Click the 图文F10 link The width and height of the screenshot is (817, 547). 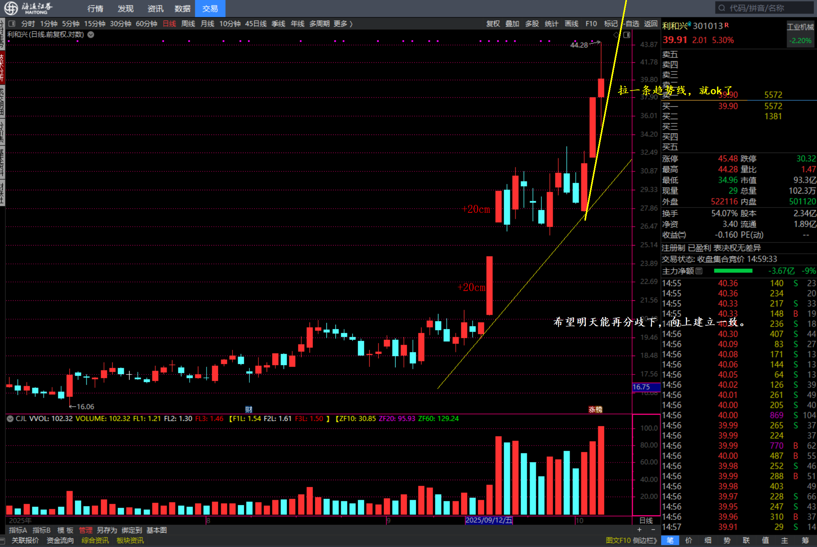(x=618, y=540)
